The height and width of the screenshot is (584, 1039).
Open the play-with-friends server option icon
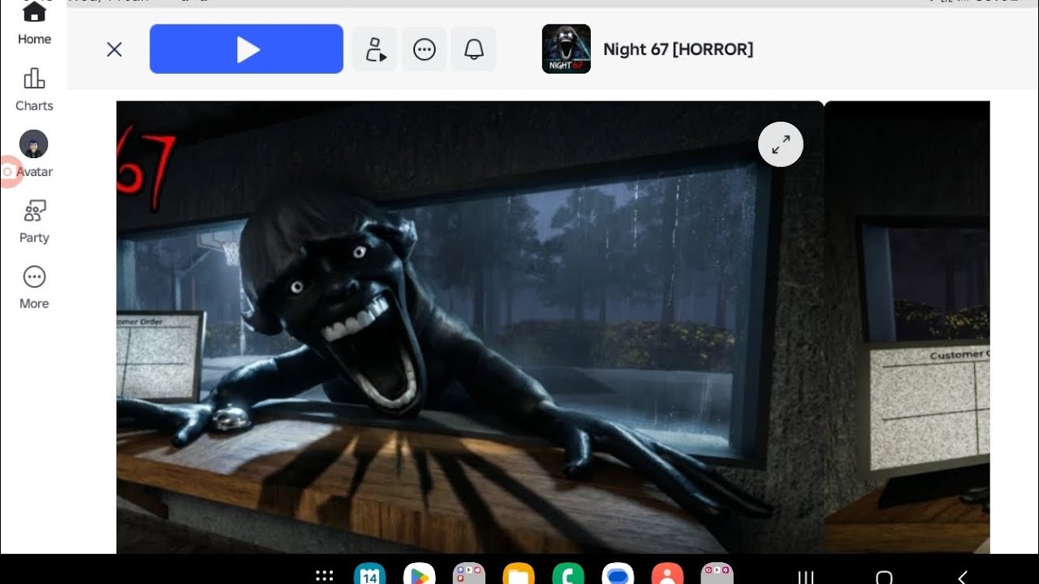375,49
